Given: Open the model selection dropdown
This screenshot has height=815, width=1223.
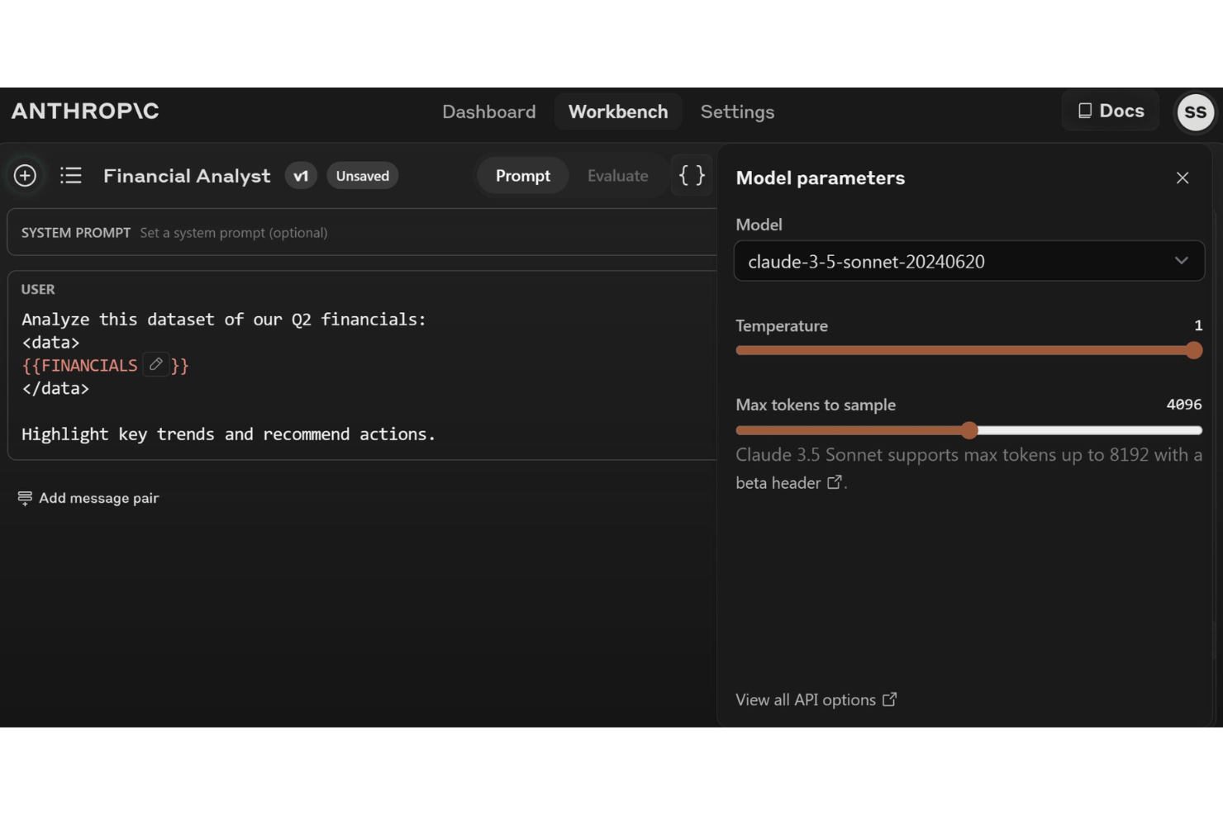Looking at the screenshot, I should [969, 261].
